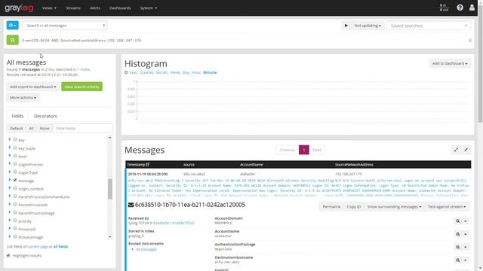Expand the priority field arrow
The image size is (483, 271).
(x=10, y=221)
